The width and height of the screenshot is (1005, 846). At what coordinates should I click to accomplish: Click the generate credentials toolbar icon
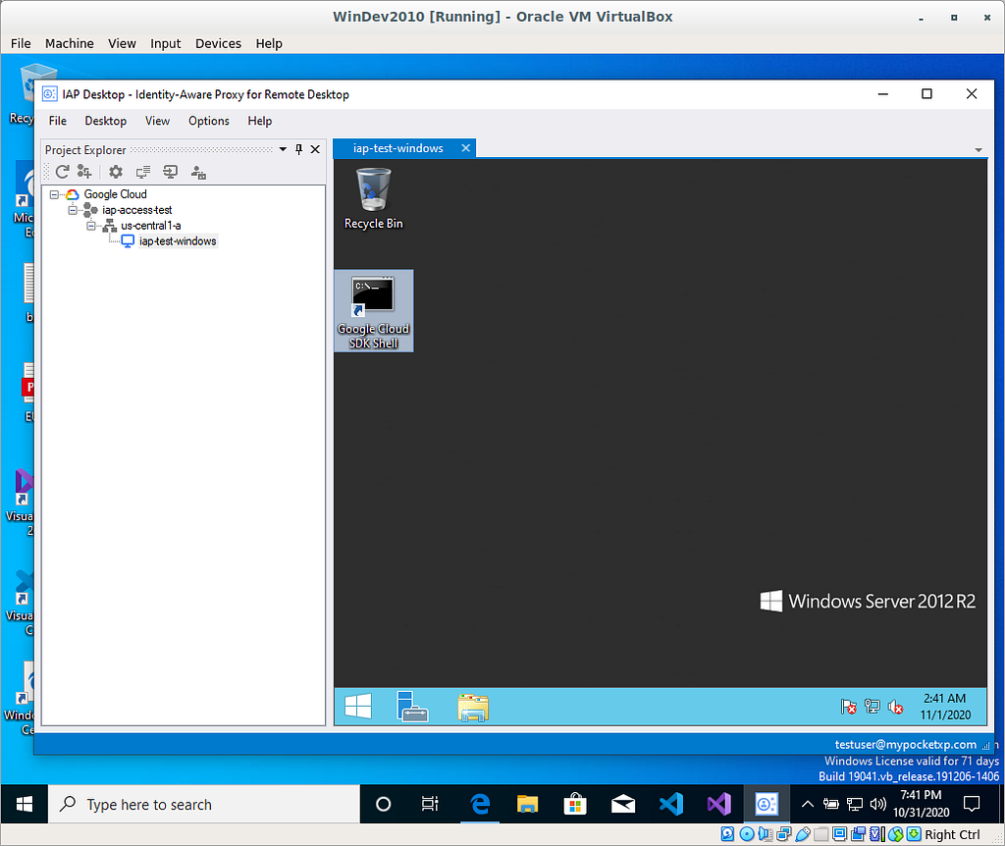[198, 172]
